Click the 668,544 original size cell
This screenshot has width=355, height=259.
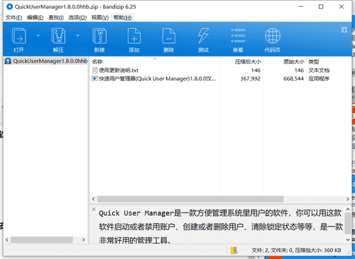pyautogui.click(x=293, y=79)
